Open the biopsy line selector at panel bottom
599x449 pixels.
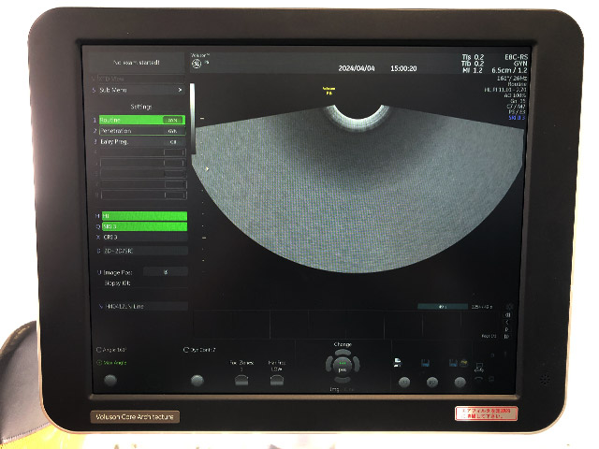(x=144, y=306)
